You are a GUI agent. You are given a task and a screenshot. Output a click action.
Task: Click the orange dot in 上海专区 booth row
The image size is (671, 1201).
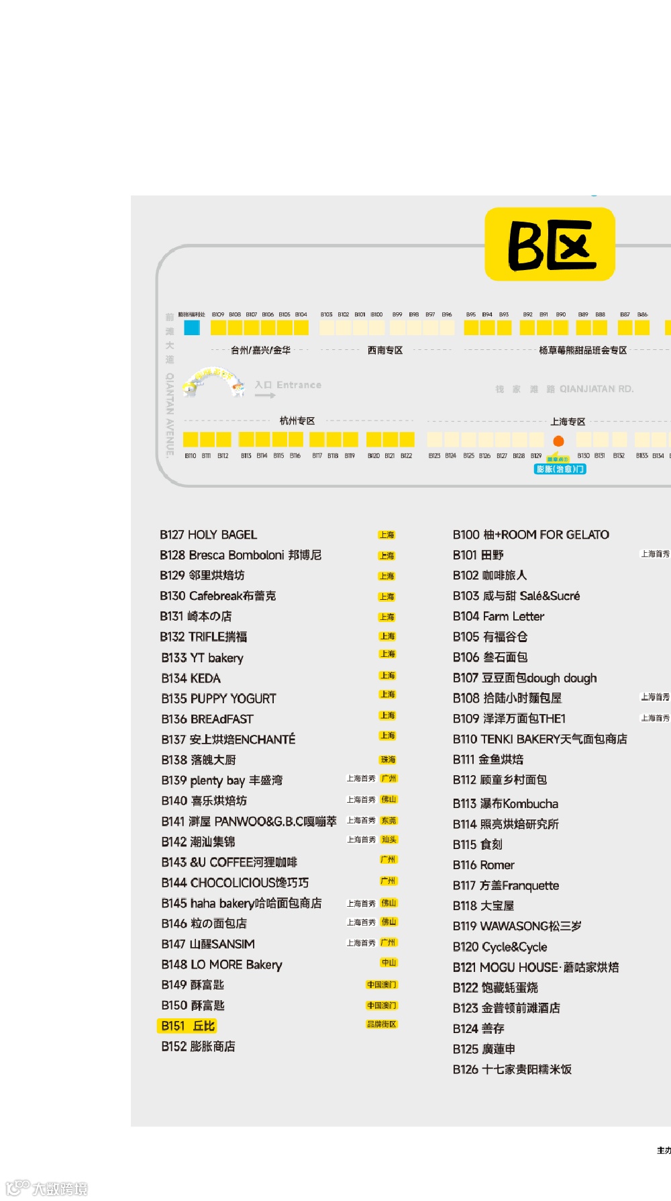tap(558, 441)
